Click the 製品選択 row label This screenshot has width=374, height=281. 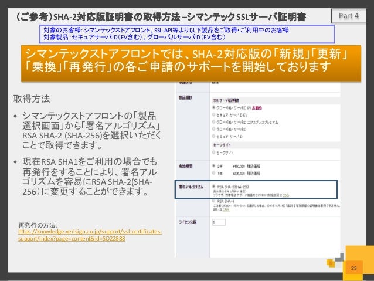point(186,97)
